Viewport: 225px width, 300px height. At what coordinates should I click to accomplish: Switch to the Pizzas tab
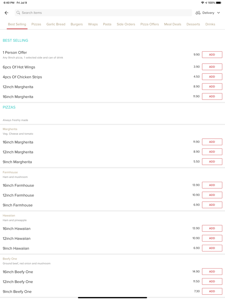(36, 24)
